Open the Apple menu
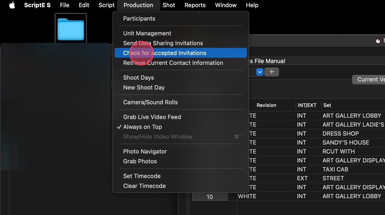 click(x=12, y=5)
